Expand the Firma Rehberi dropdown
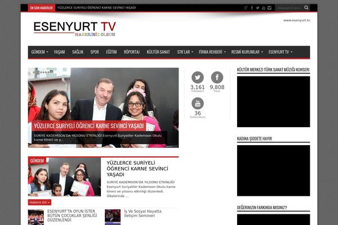Screen dimensions: 338x225 [x=212, y=52]
